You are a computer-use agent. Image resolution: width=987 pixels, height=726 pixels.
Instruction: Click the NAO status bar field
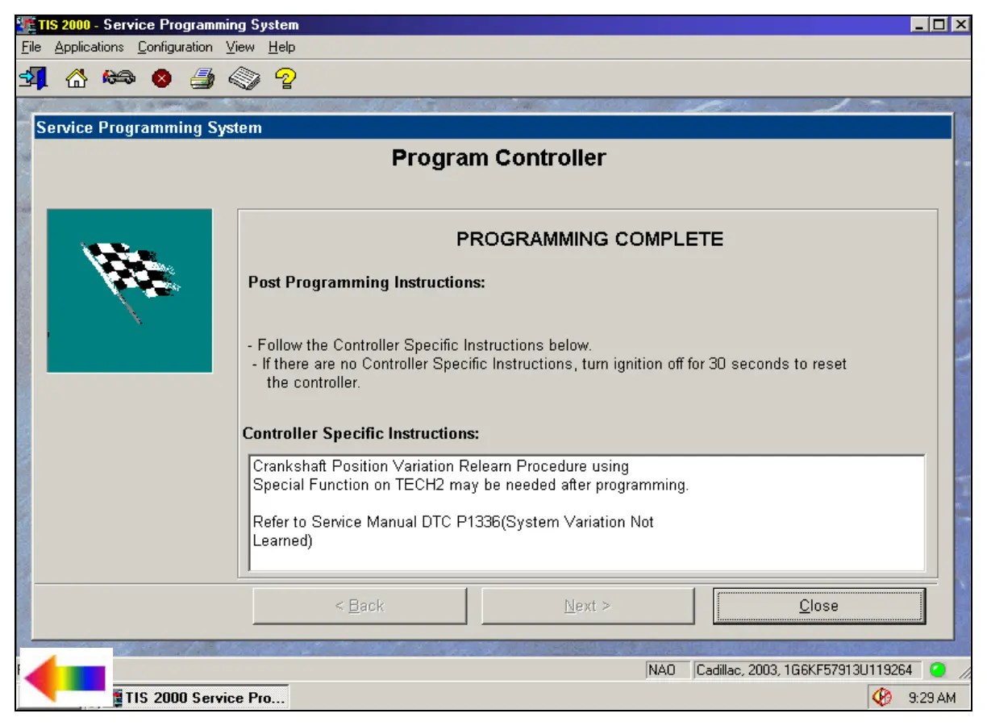[668, 670]
